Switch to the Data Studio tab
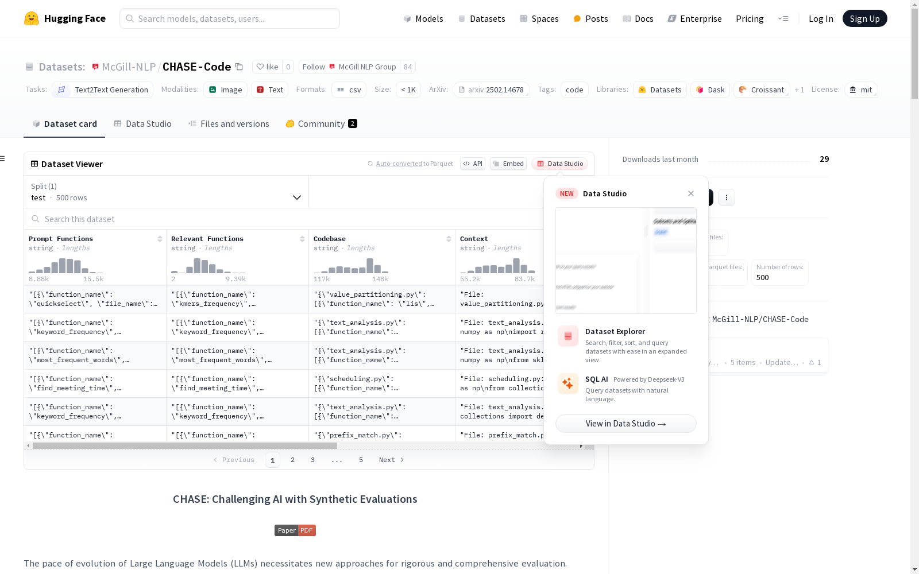The image size is (919, 574). click(x=143, y=123)
